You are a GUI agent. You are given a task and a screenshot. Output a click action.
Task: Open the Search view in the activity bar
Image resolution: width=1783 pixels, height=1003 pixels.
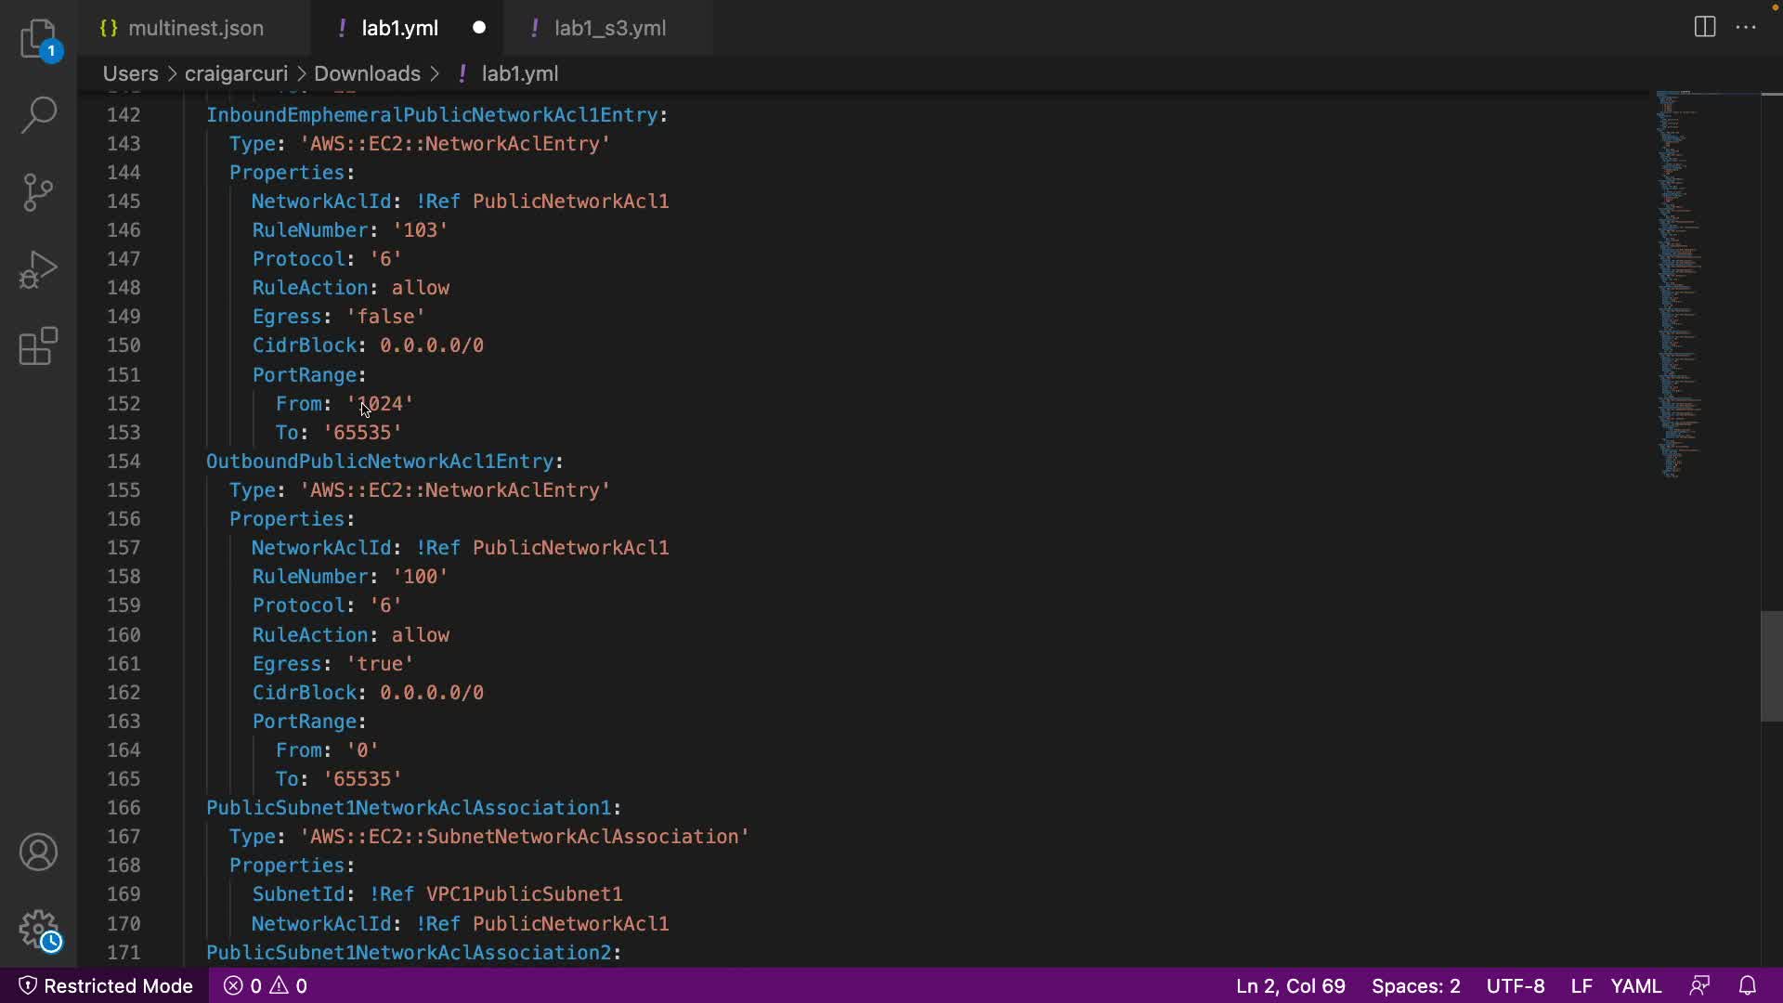pyautogui.click(x=39, y=115)
